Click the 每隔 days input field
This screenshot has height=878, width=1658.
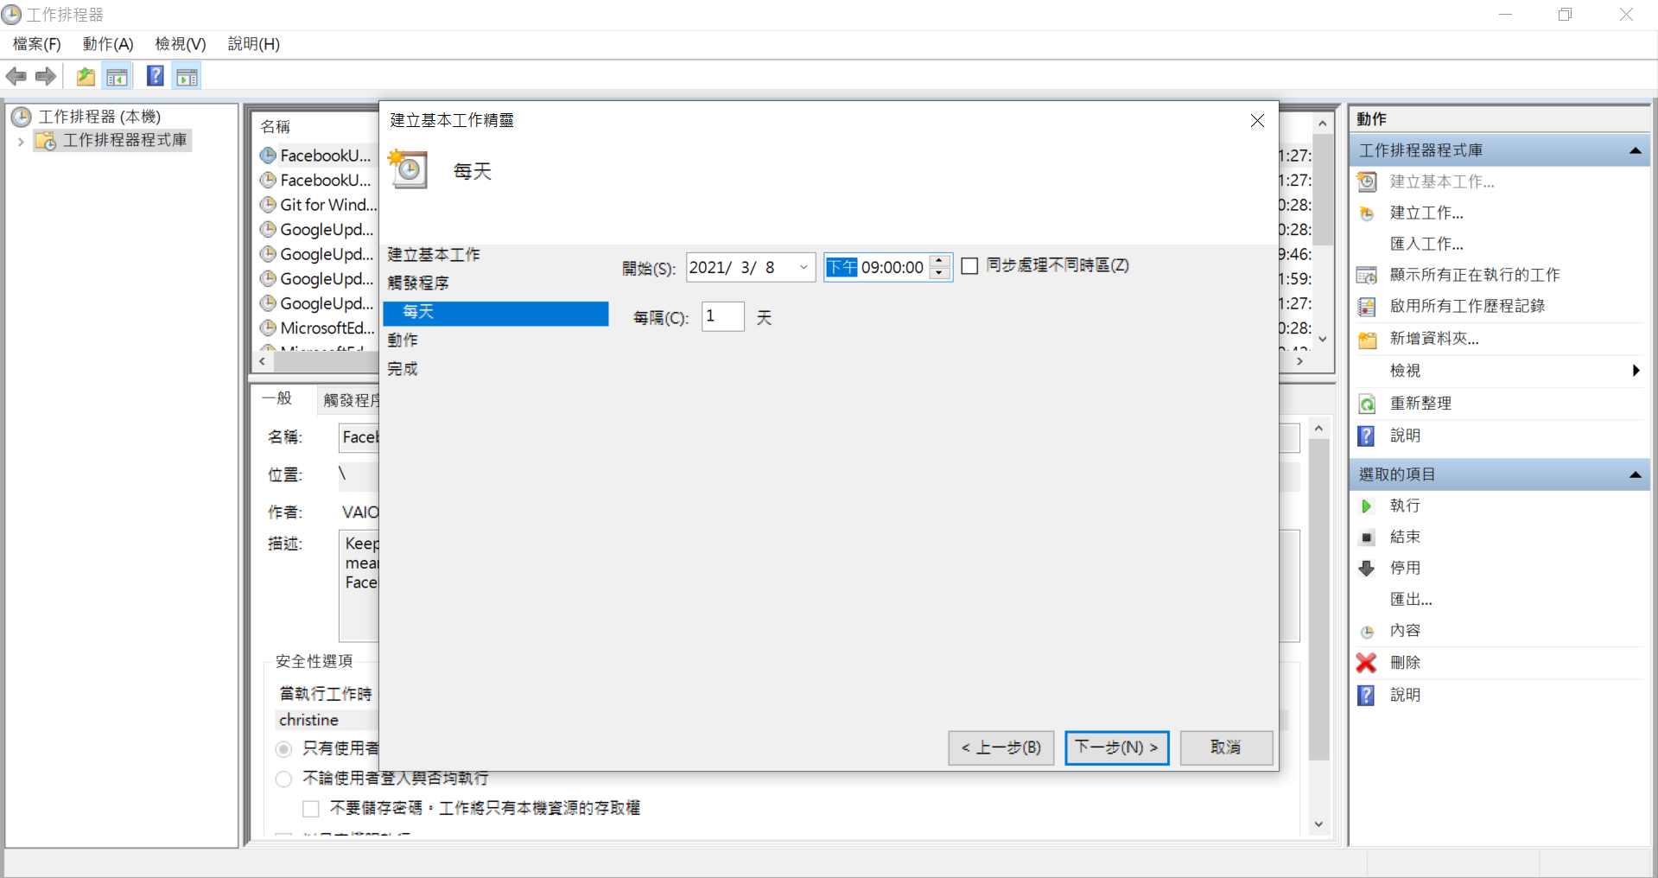tap(722, 316)
